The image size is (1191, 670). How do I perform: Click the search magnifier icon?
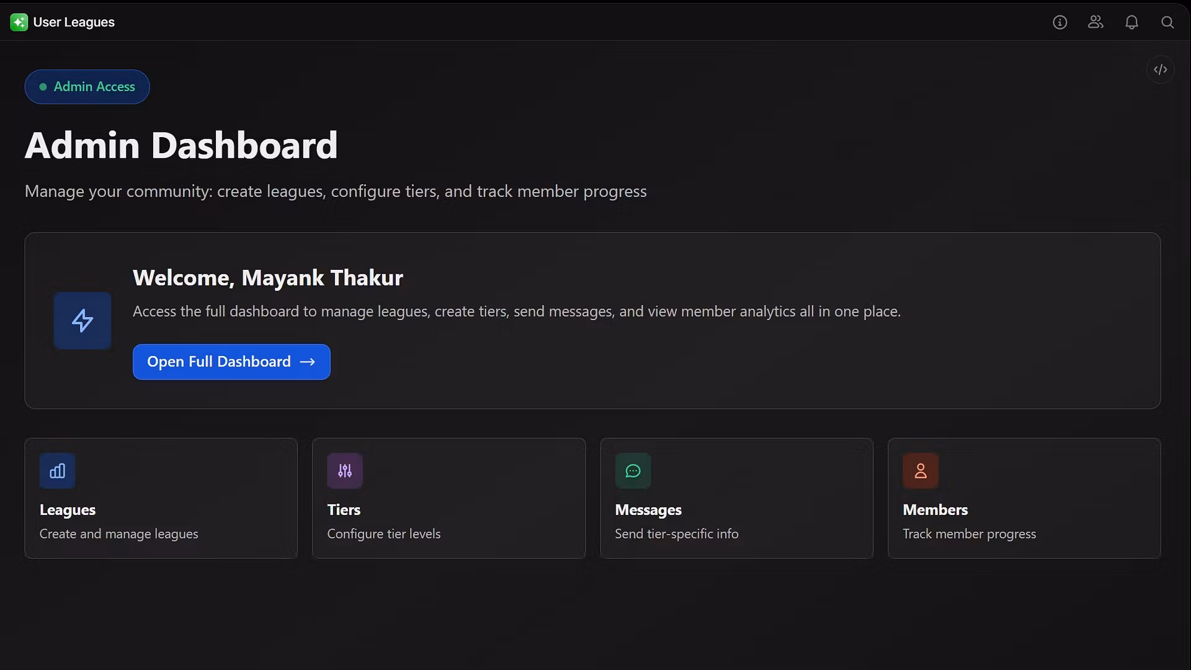pyautogui.click(x=1167, y=22)
